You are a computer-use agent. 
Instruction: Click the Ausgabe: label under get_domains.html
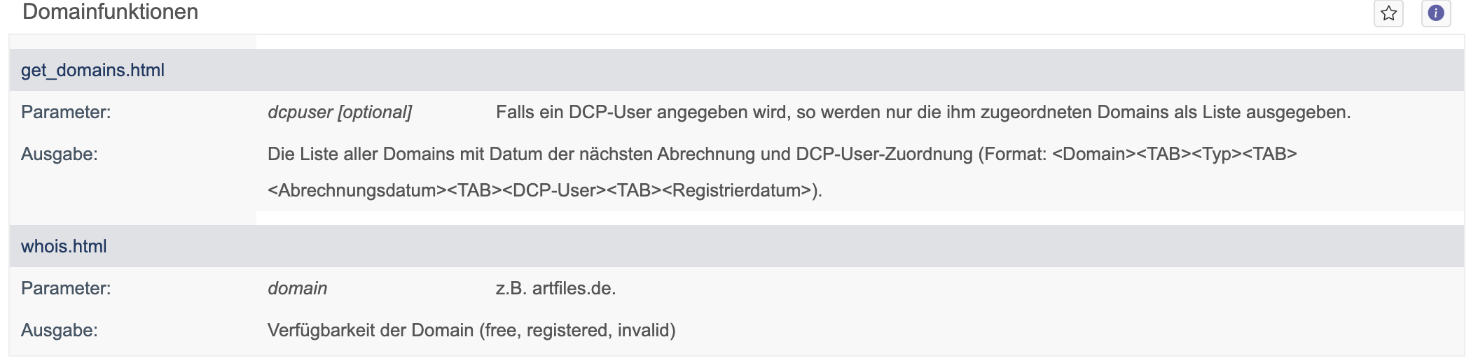pyautogui.click(x=60, y=154)
